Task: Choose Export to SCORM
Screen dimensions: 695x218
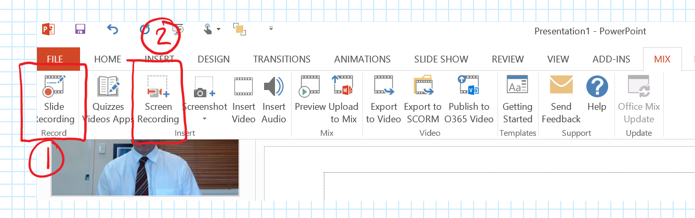Action: 423,100
